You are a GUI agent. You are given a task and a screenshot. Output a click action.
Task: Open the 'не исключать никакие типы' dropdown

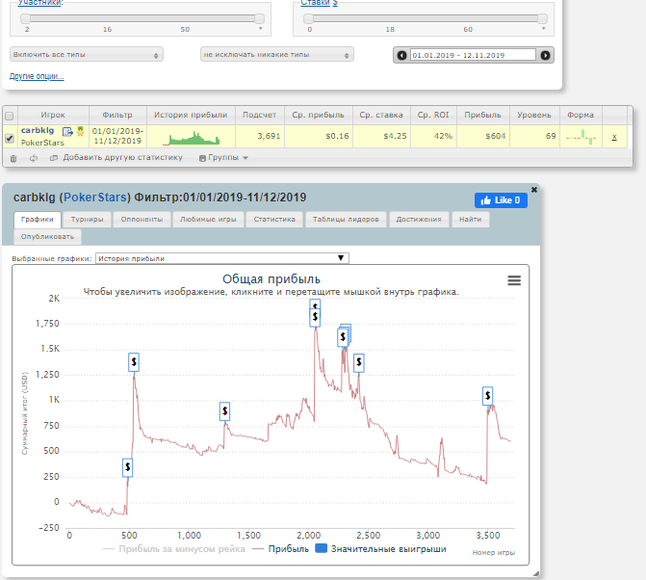click(277, 54)
